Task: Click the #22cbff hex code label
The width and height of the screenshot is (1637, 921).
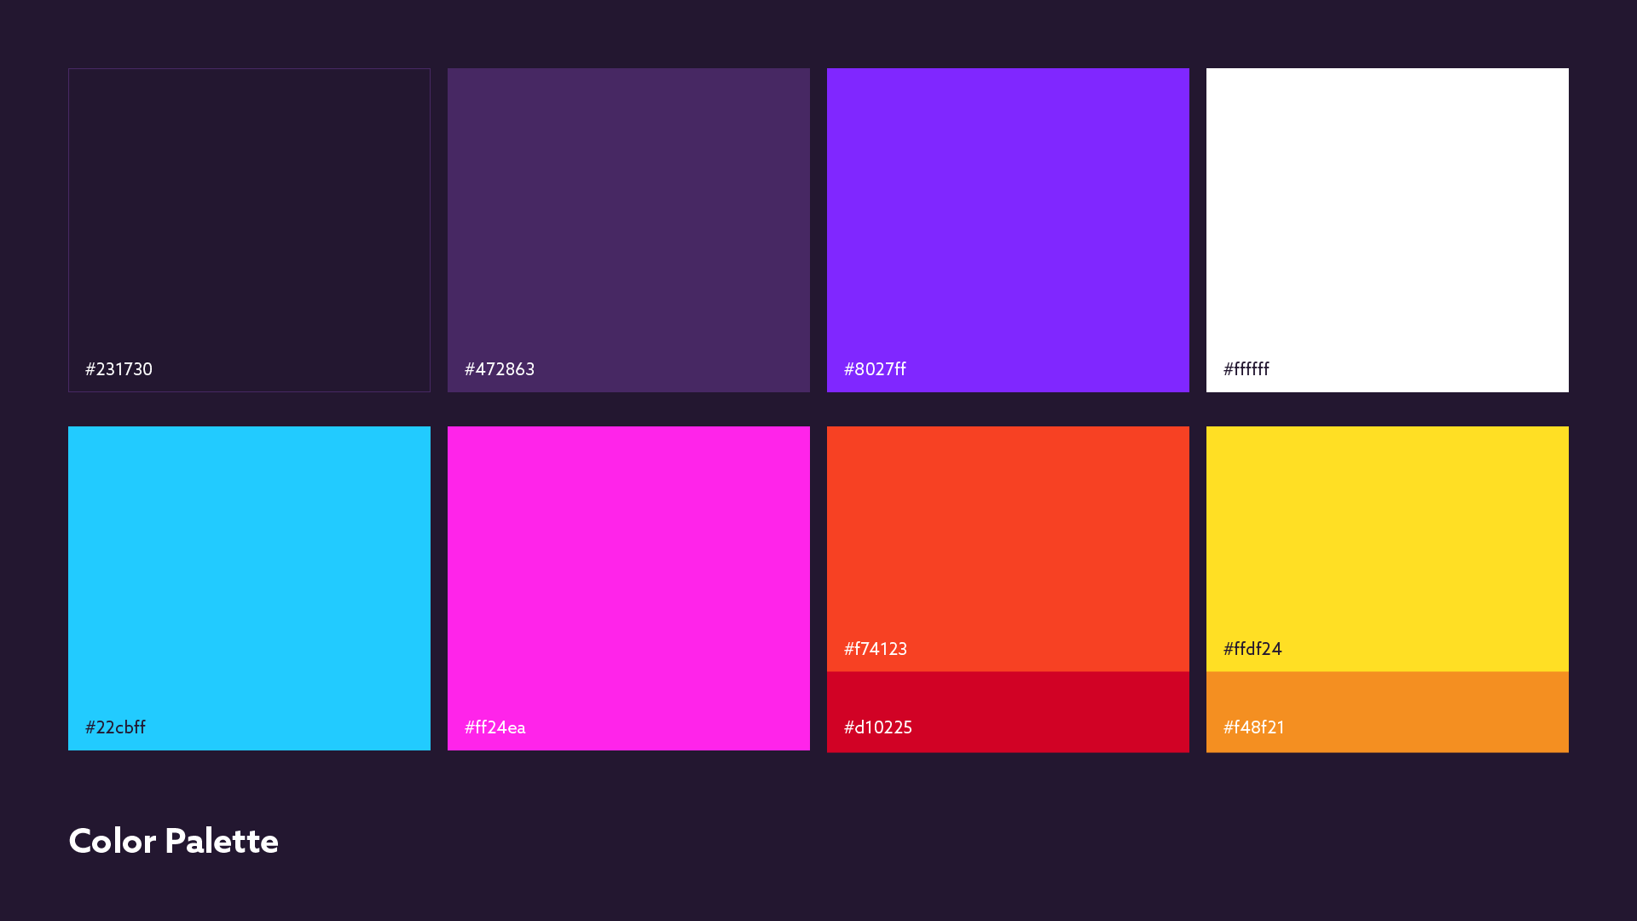Action: (x=115, y=727)
